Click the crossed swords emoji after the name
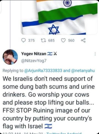99x134 pixels. [x=55, y=54]
